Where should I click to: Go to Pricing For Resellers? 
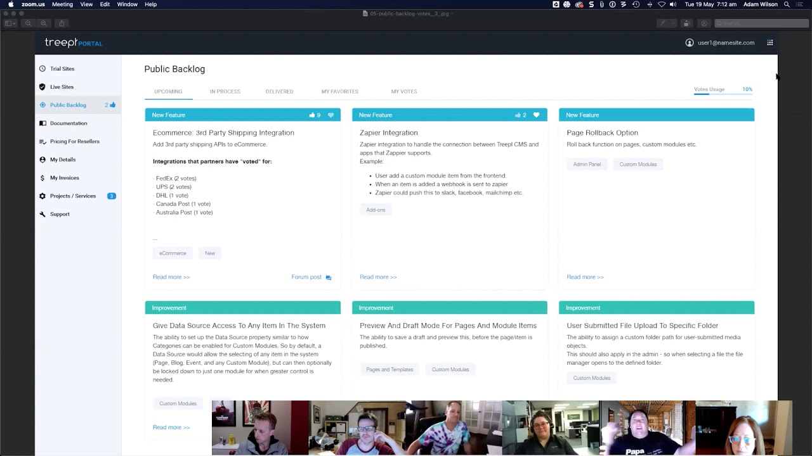point(74,141)
